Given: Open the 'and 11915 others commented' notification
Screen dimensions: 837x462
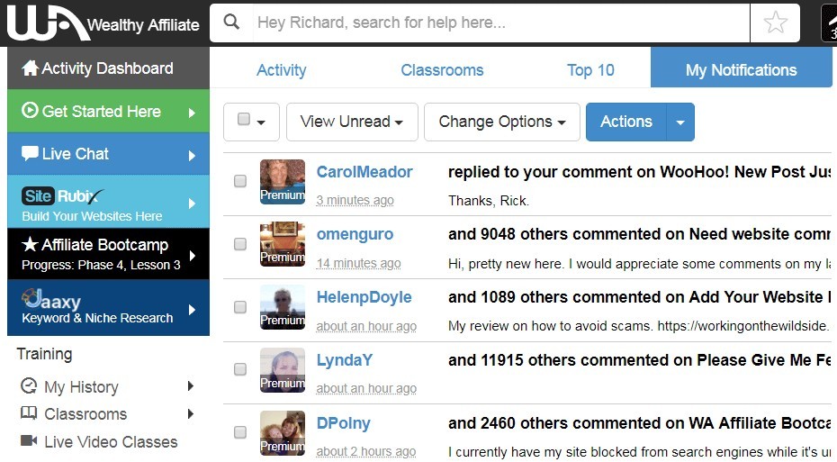Looking at the screenshot, I should coord(640,360).
